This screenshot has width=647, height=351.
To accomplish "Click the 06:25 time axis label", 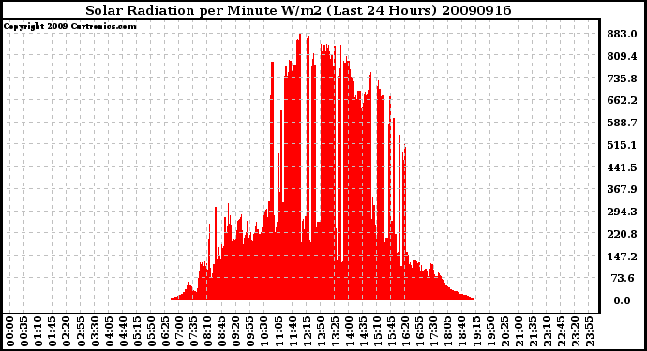I will [x=165, y=331].
